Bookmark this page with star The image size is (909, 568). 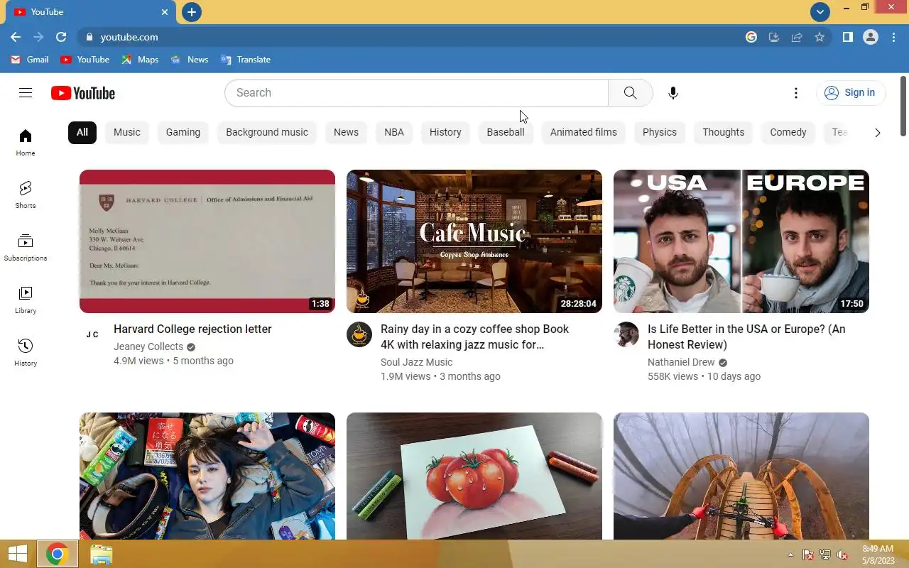point(820,37)
